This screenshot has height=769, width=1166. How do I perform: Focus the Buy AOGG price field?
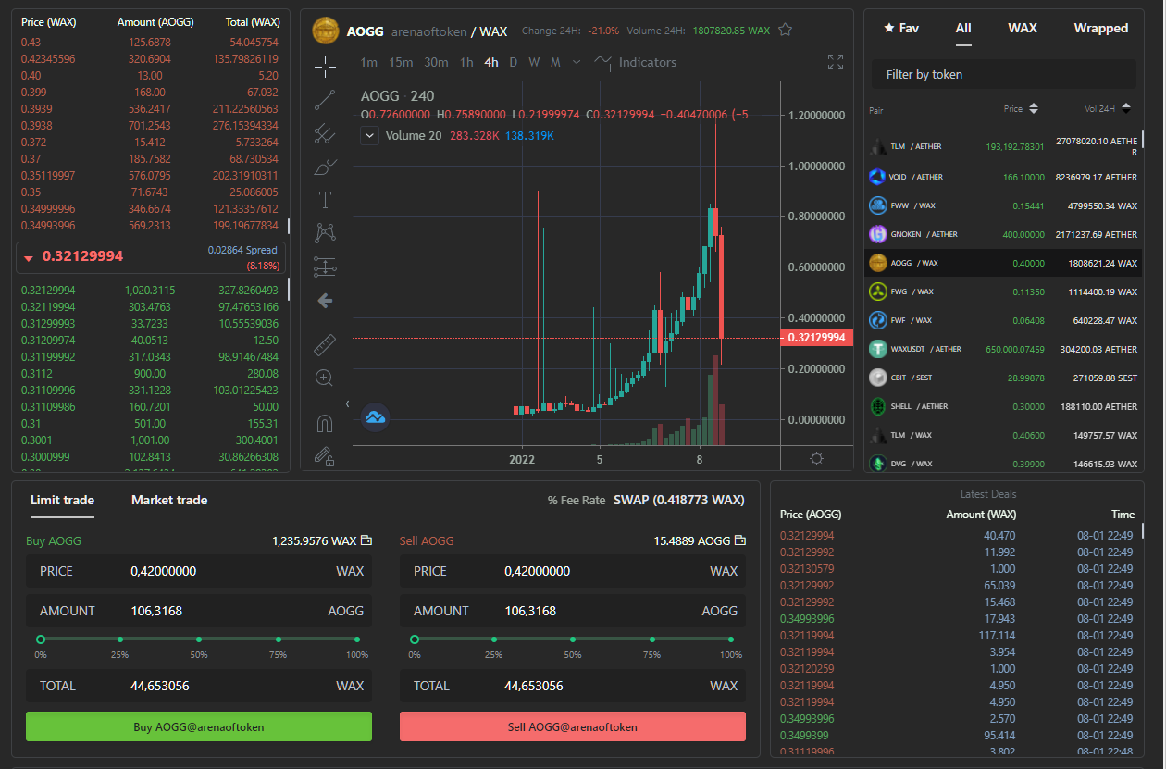[x=199, y=571]
